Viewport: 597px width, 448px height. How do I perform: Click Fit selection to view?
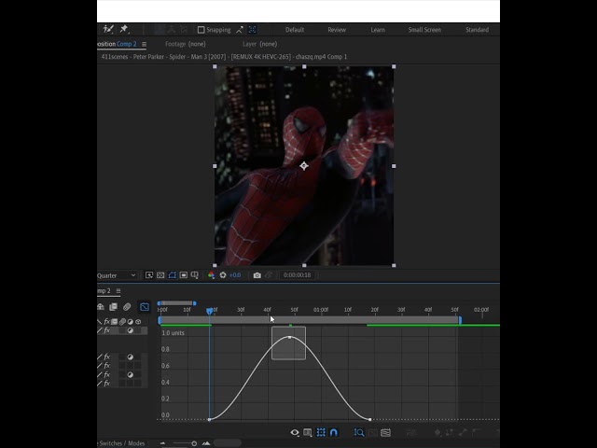tap(373, 432)
